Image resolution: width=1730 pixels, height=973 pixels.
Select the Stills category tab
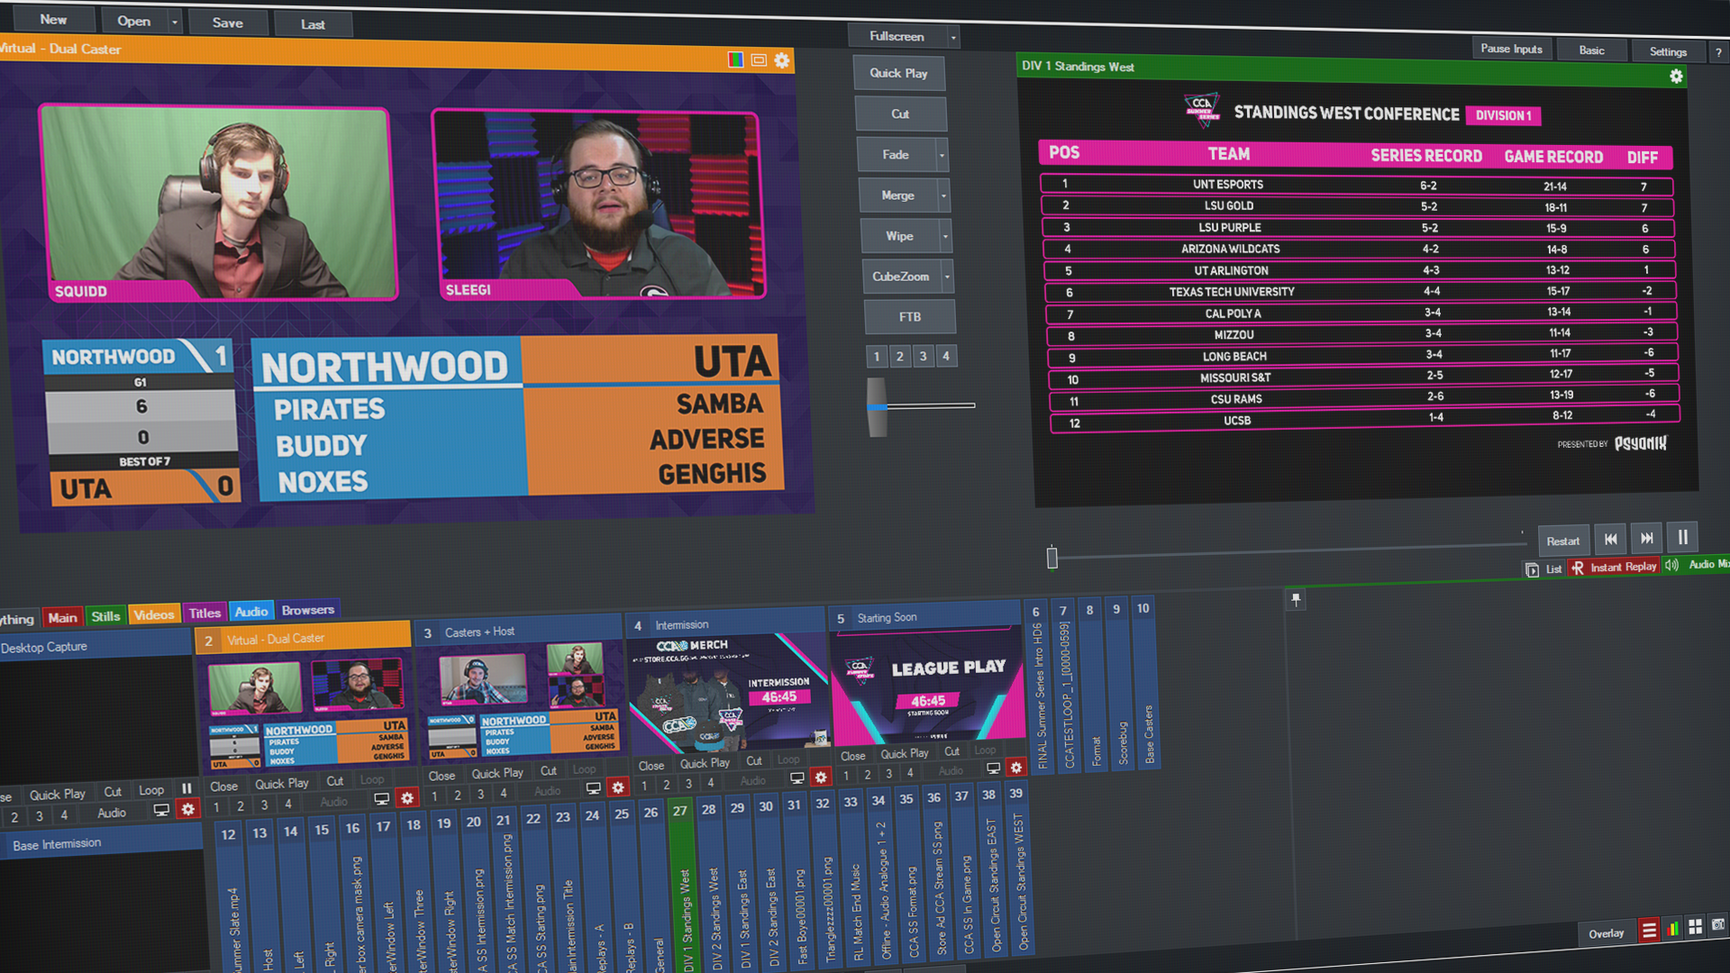pyautogui.click(x=105, y=616)
